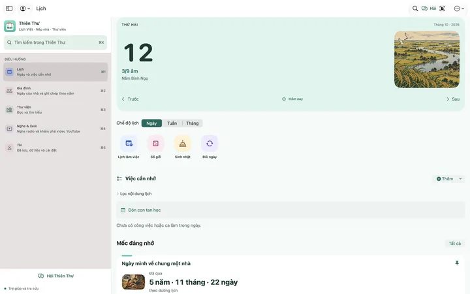Click the screen capture icon in toolbar
470x294 pixels.
point(443,8)
